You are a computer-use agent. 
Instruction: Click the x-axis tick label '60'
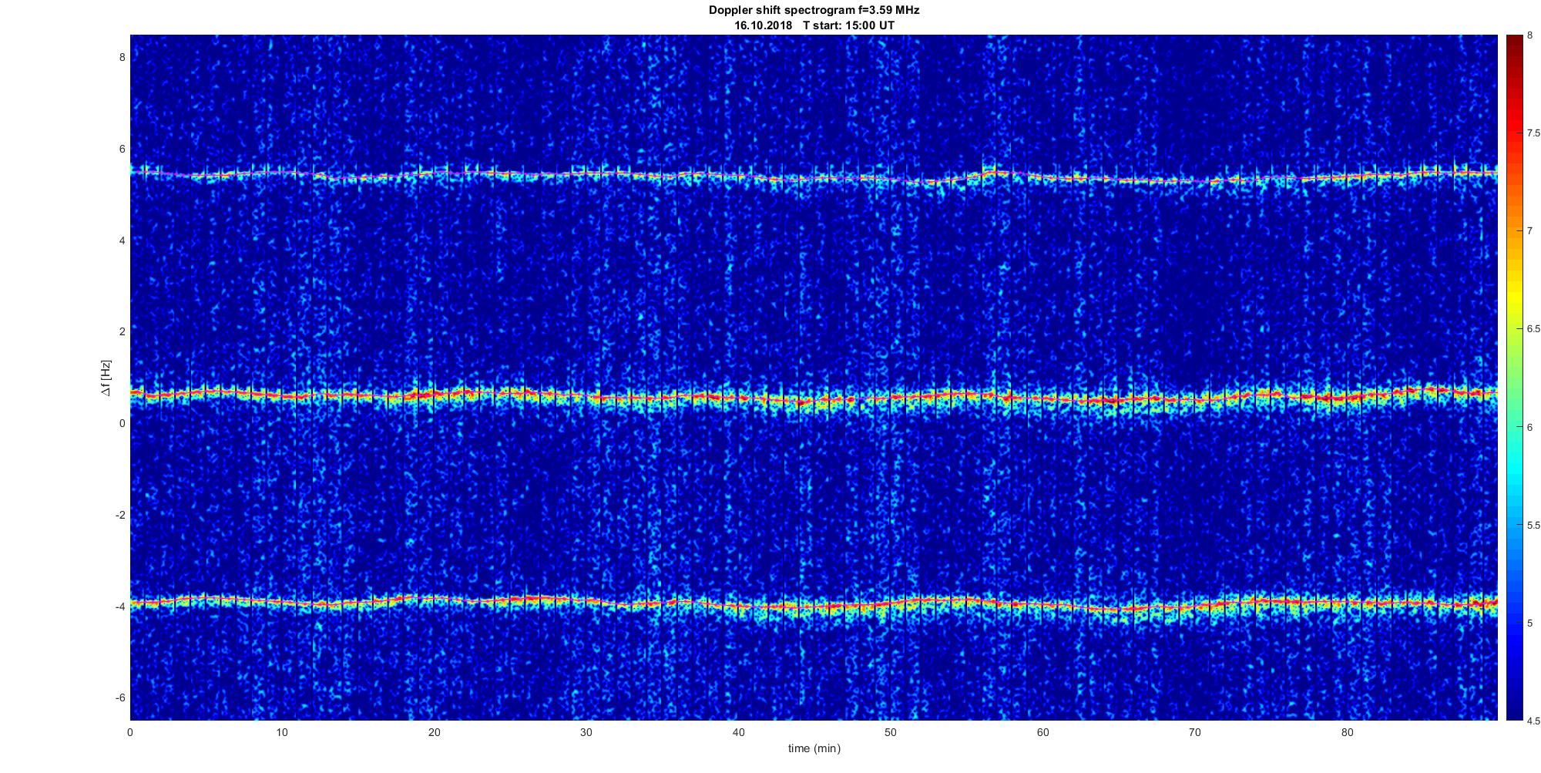tap(1042, 733)
